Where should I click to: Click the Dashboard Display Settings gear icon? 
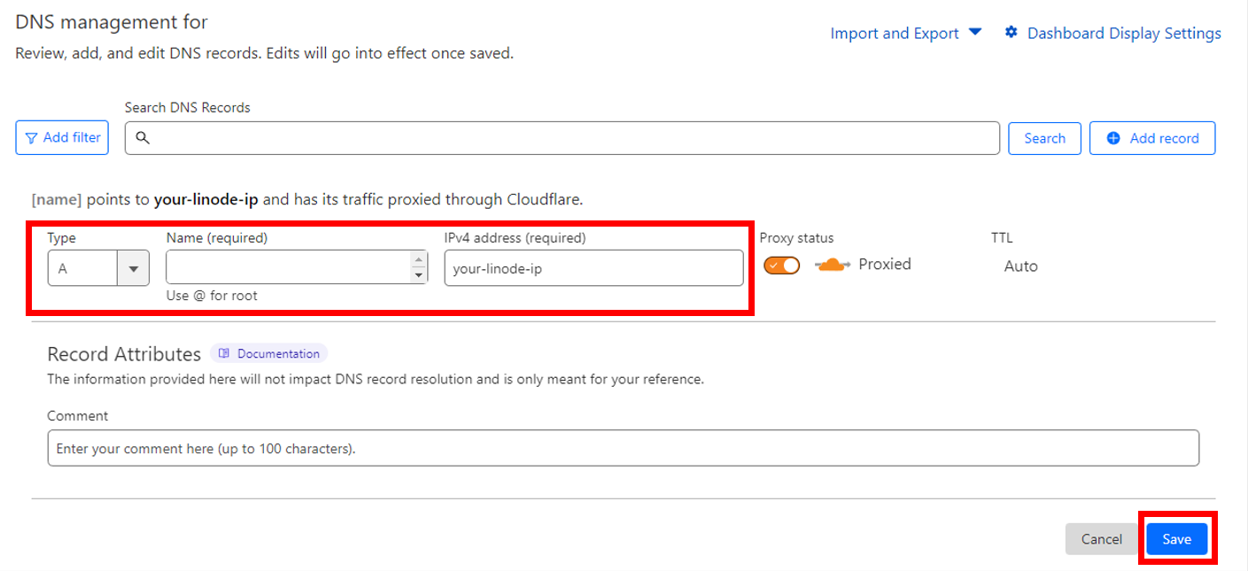pos(1012,33)
